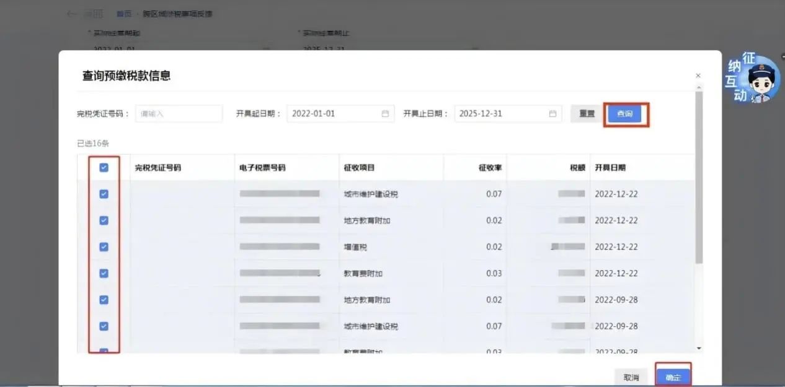Click the 完税凭证号码 input field

pyautogui.click(x=179, y=114)
